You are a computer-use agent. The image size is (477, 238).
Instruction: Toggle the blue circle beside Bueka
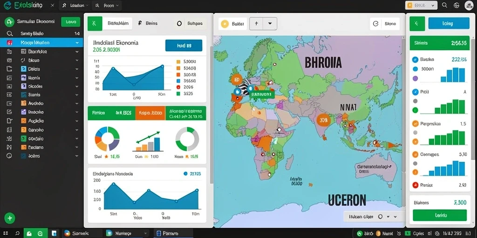tap(415, 60)
